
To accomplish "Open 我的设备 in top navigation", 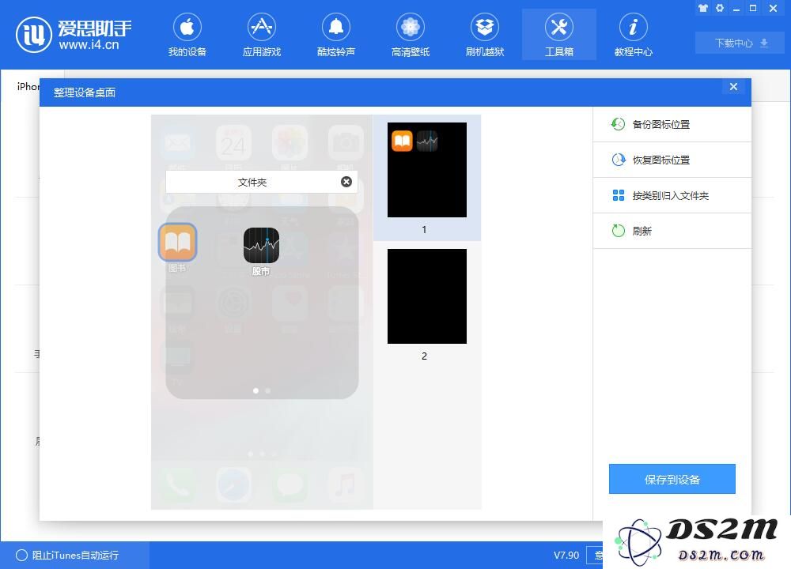I will [x=187, y=35].
